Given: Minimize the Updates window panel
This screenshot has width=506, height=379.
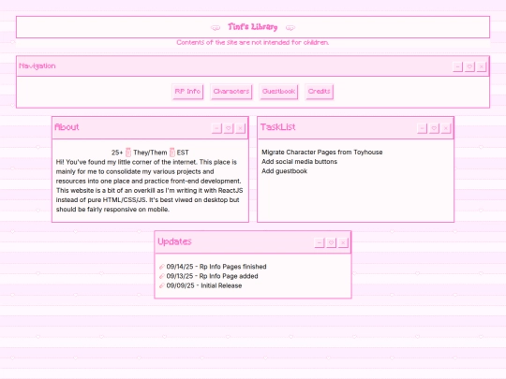Looking at the screenshot, I should click(320, 242).
